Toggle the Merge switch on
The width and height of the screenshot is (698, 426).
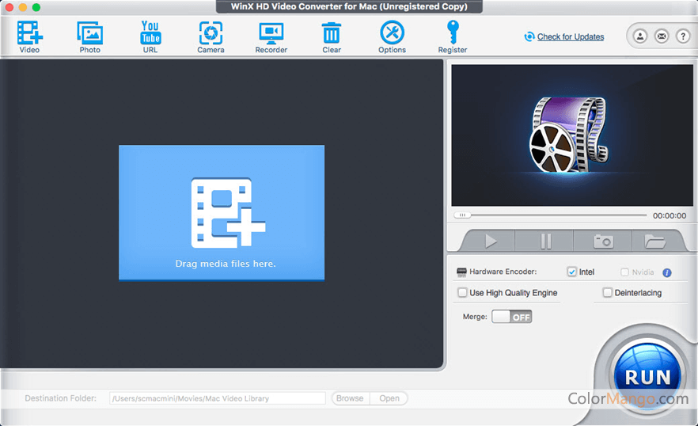[x=512, y=317]
